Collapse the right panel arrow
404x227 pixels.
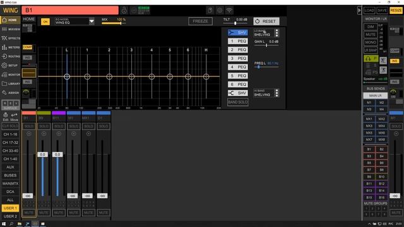[359, 10]
